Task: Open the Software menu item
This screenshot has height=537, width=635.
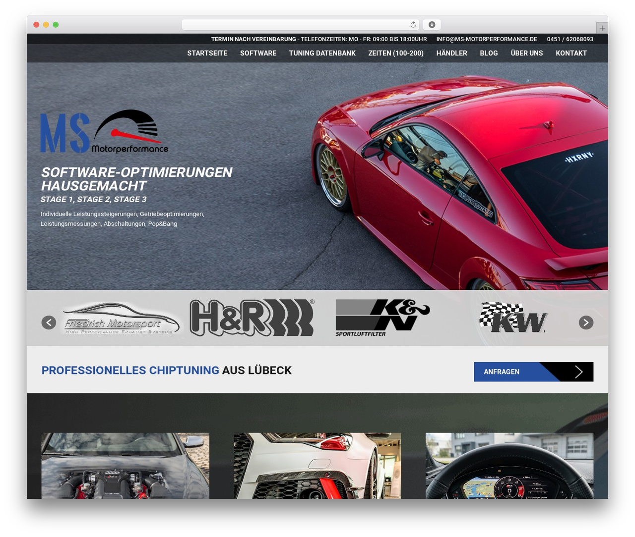Action: (x=258, y=53)
